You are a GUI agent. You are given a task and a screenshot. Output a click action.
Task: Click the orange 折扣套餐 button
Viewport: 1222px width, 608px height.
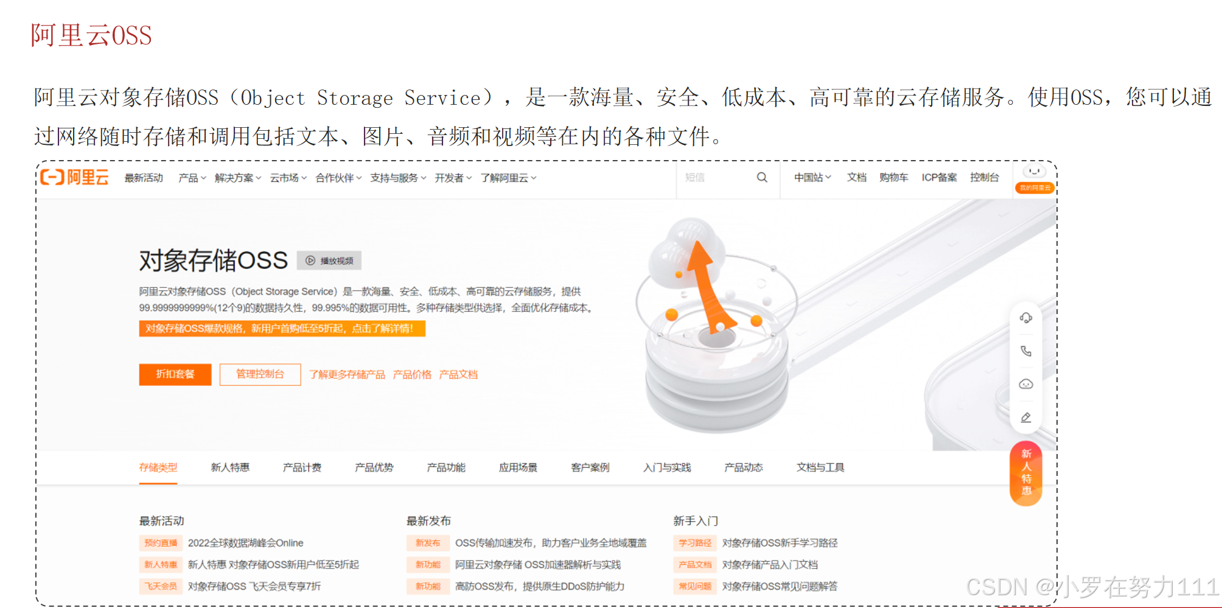(175, 374)
